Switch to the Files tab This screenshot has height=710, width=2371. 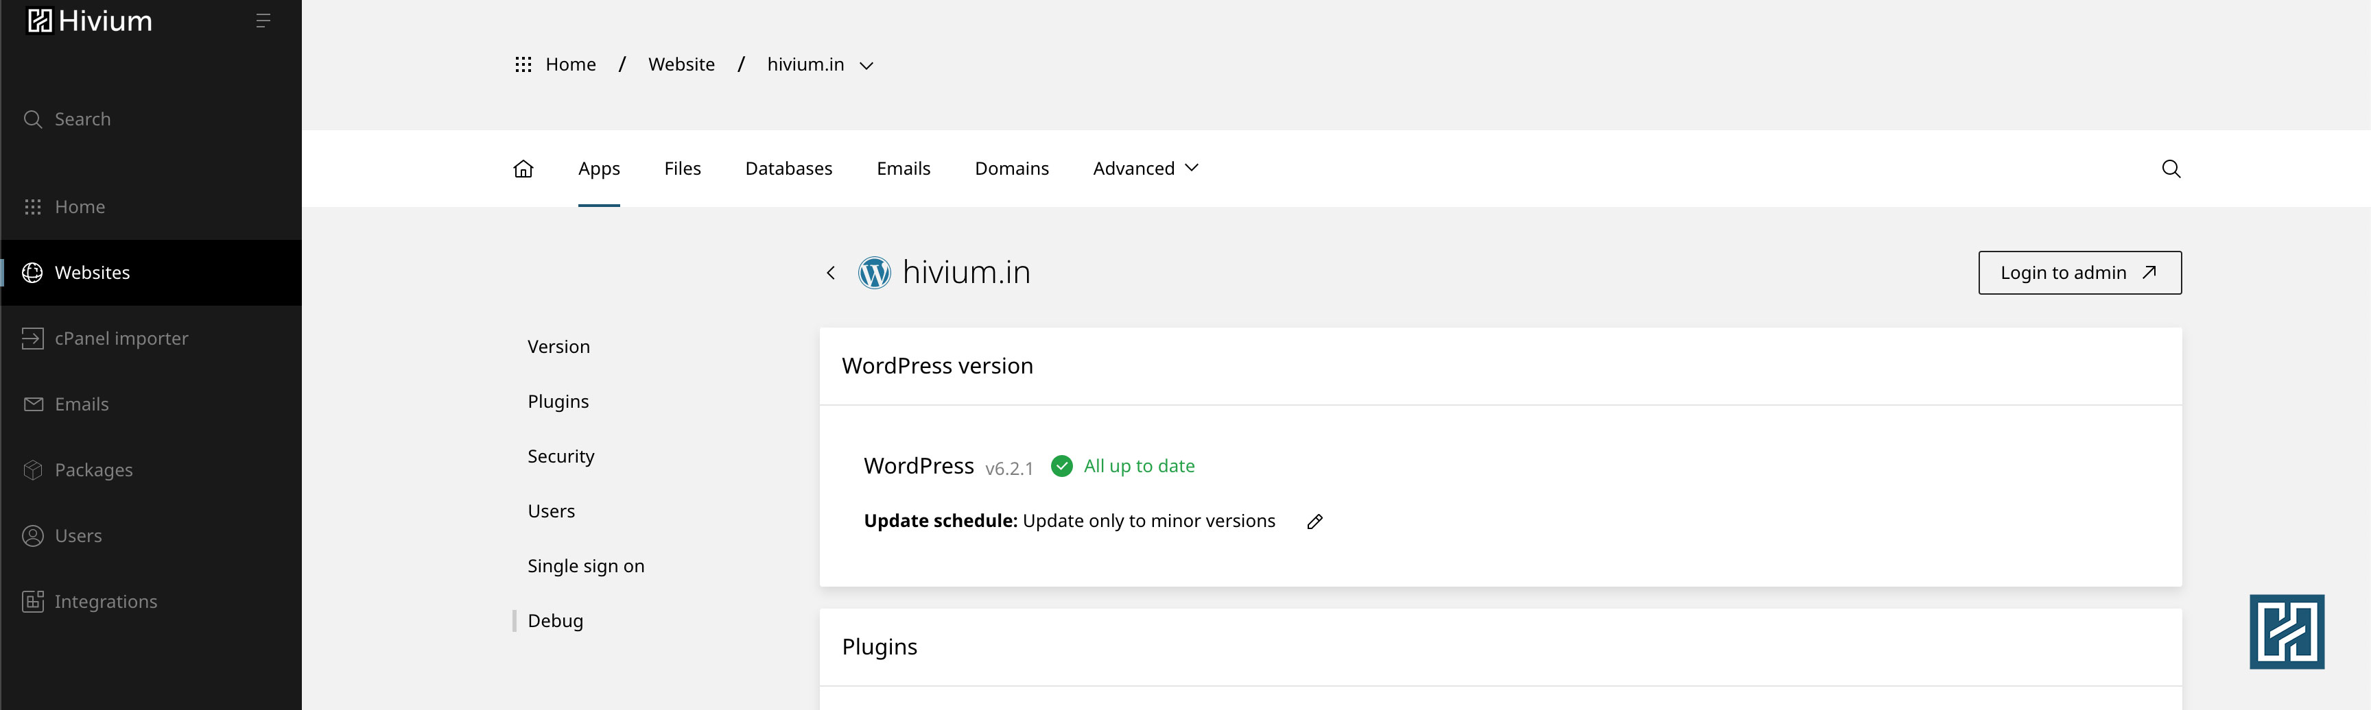pos(682,169)
